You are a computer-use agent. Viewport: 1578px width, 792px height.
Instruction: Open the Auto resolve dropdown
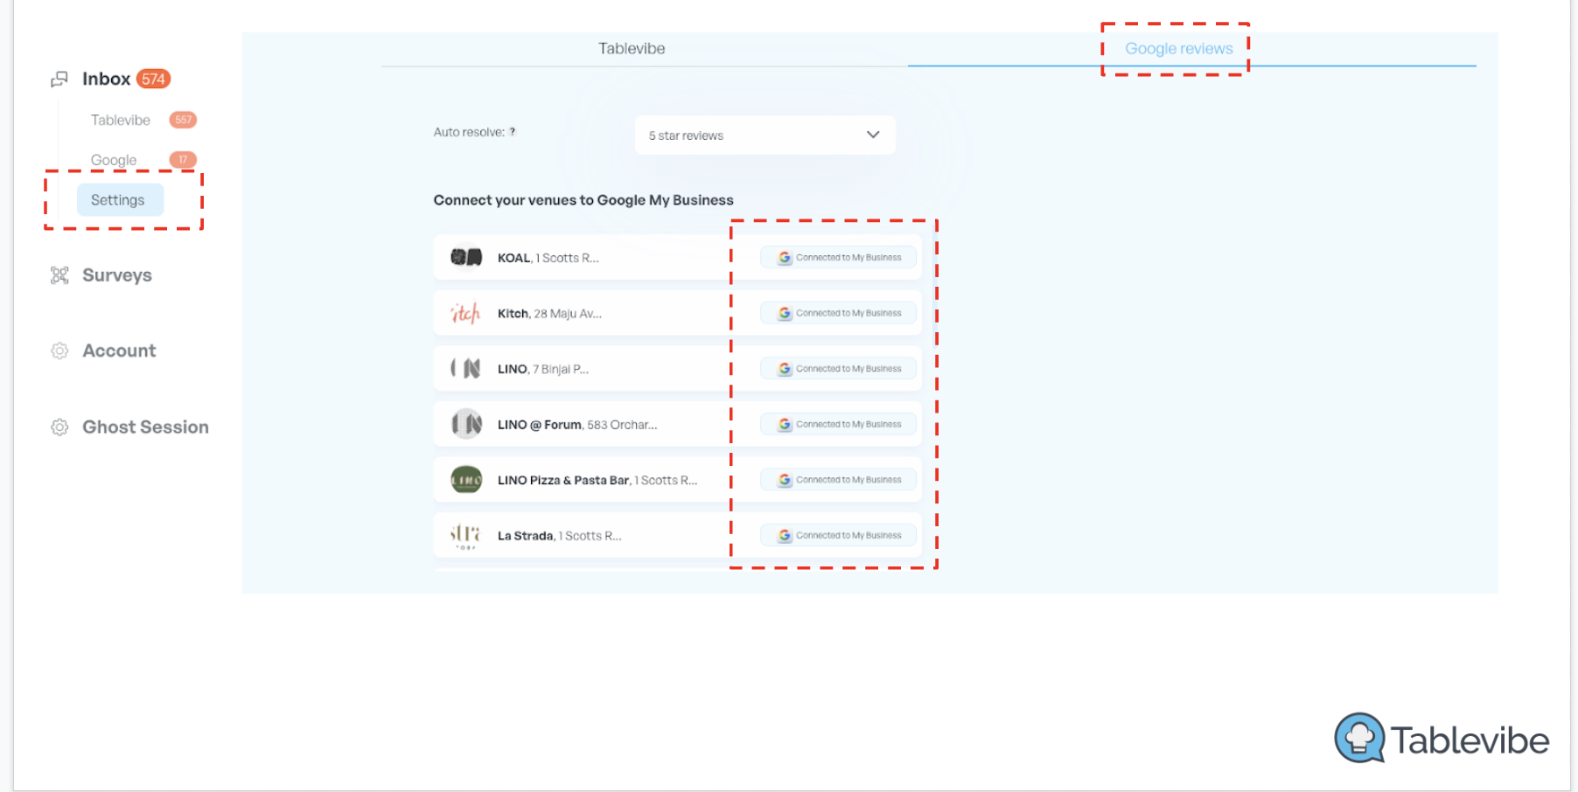coord(765,135)
